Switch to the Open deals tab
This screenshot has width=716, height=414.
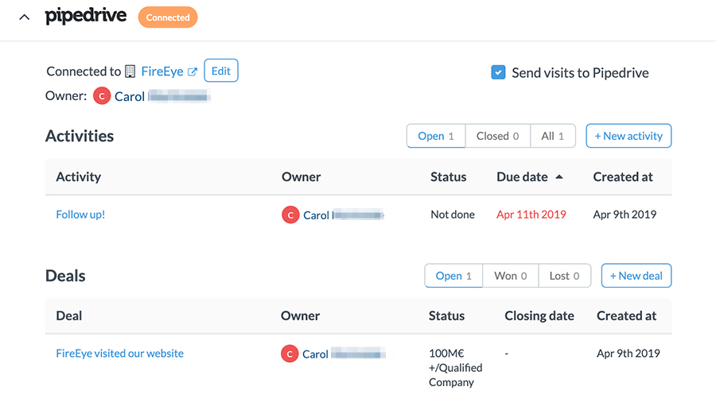pyautogui.click(x=453, y=276)
